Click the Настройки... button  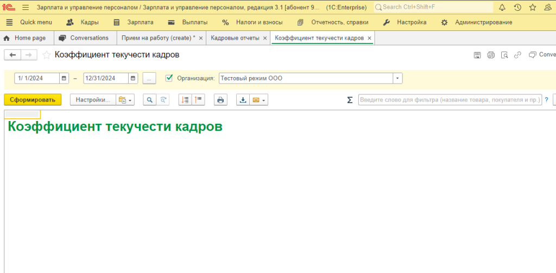pyautogui.click(x=93, y=100)
